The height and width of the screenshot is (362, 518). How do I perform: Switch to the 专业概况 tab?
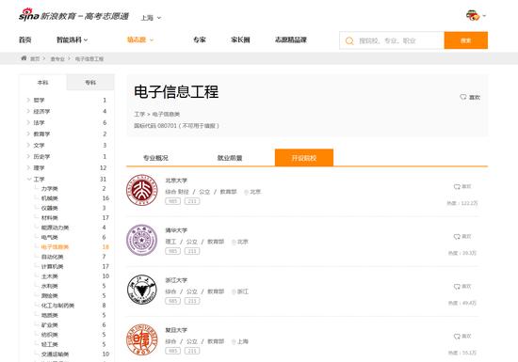tap(155, 158)
